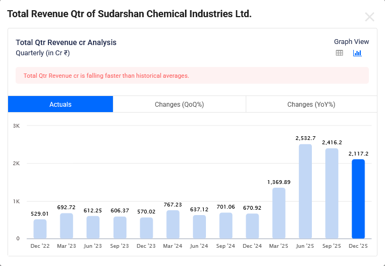Image resolution: width=385 pixels, height=266 pixels.
Task: Close the Total Revenue popup
Action: [369, 17]
